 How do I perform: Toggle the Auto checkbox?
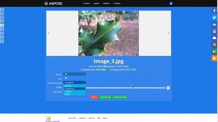click(66, 78)
